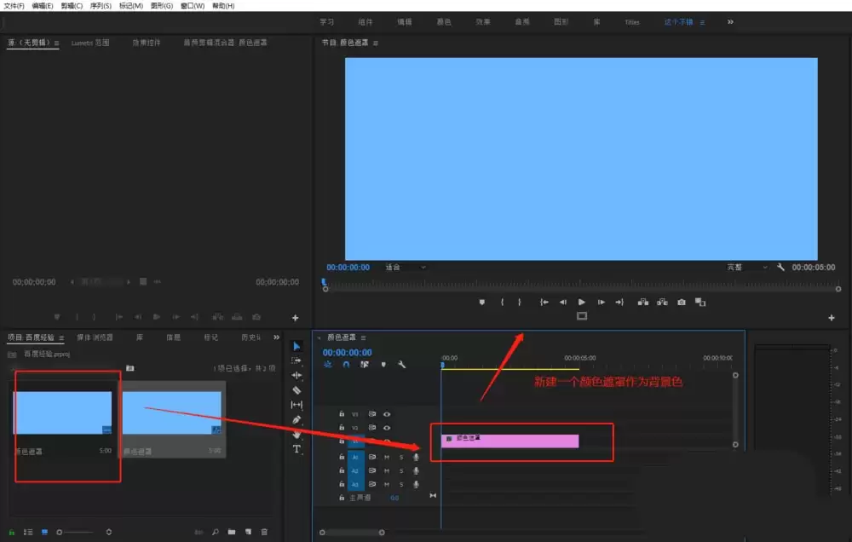Click the trash icon to delete selected item

[x=264, y=532]
